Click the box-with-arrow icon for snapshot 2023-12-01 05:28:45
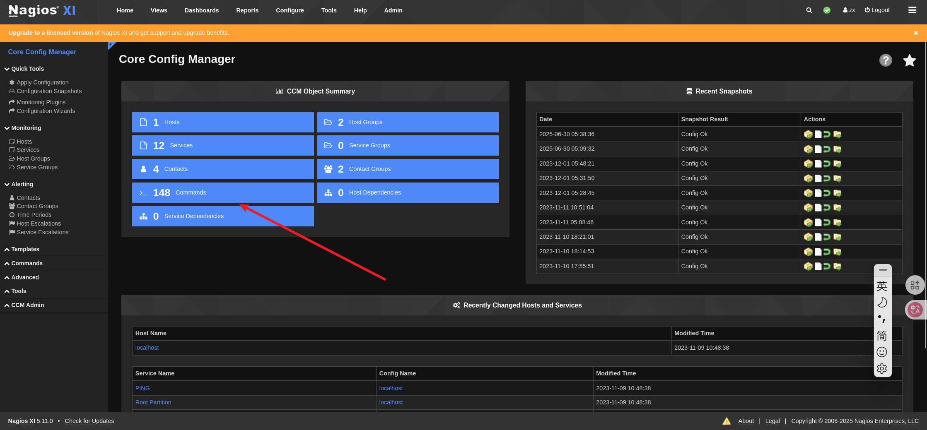Viewport: 927px width, 430px height. [808, 193]
